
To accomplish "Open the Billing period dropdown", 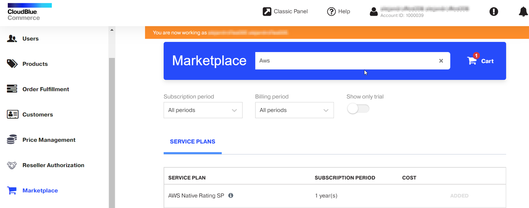I will pyautogui.click(x=294, y=110).
